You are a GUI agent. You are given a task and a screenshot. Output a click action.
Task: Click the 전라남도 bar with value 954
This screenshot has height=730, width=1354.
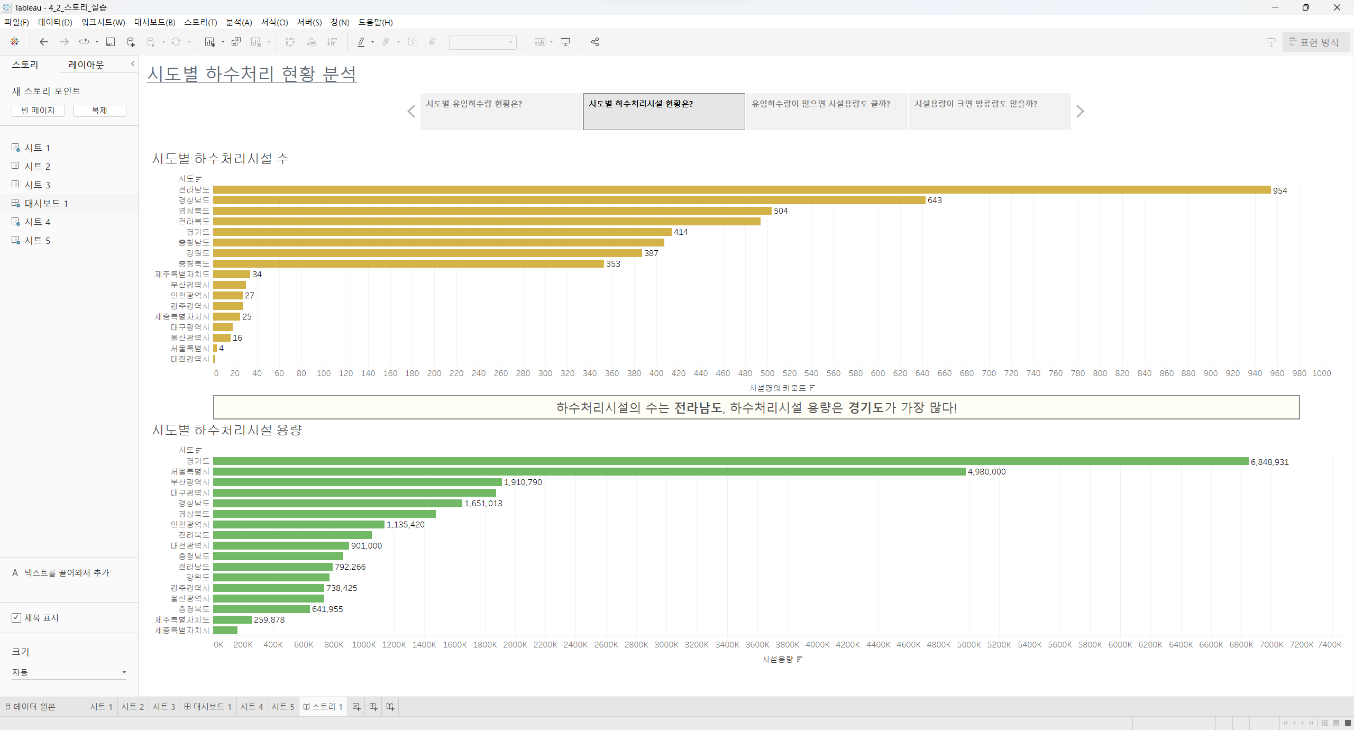[742, 190]
